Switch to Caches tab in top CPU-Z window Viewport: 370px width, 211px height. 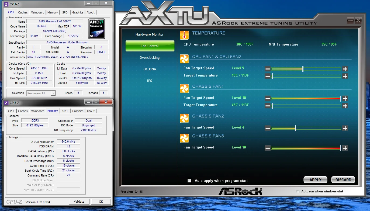(23, 12)
